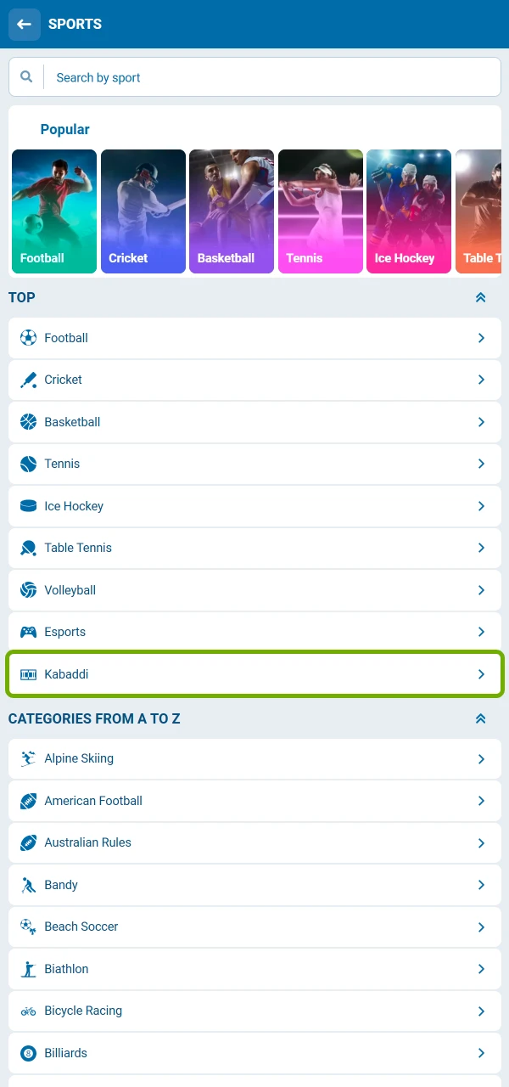Open Kabaddi using its chevron arrow
509x1087 pixels.
pos(481,674)
